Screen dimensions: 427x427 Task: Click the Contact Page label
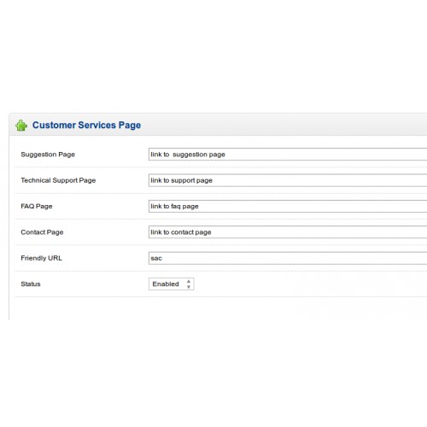tap(42, 232)
